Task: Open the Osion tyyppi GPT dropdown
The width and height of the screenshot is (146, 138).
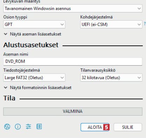Action: 34,24
